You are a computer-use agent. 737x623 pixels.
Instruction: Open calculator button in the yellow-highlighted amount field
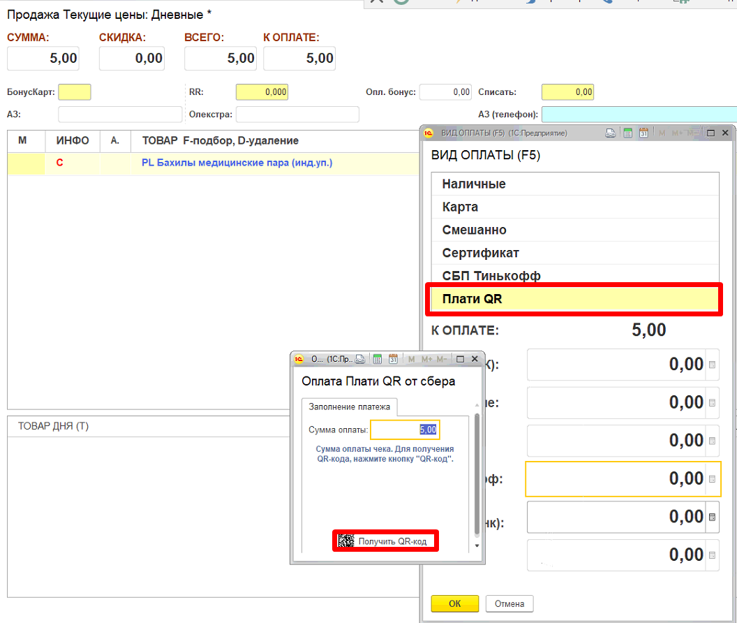click(712, 479)
